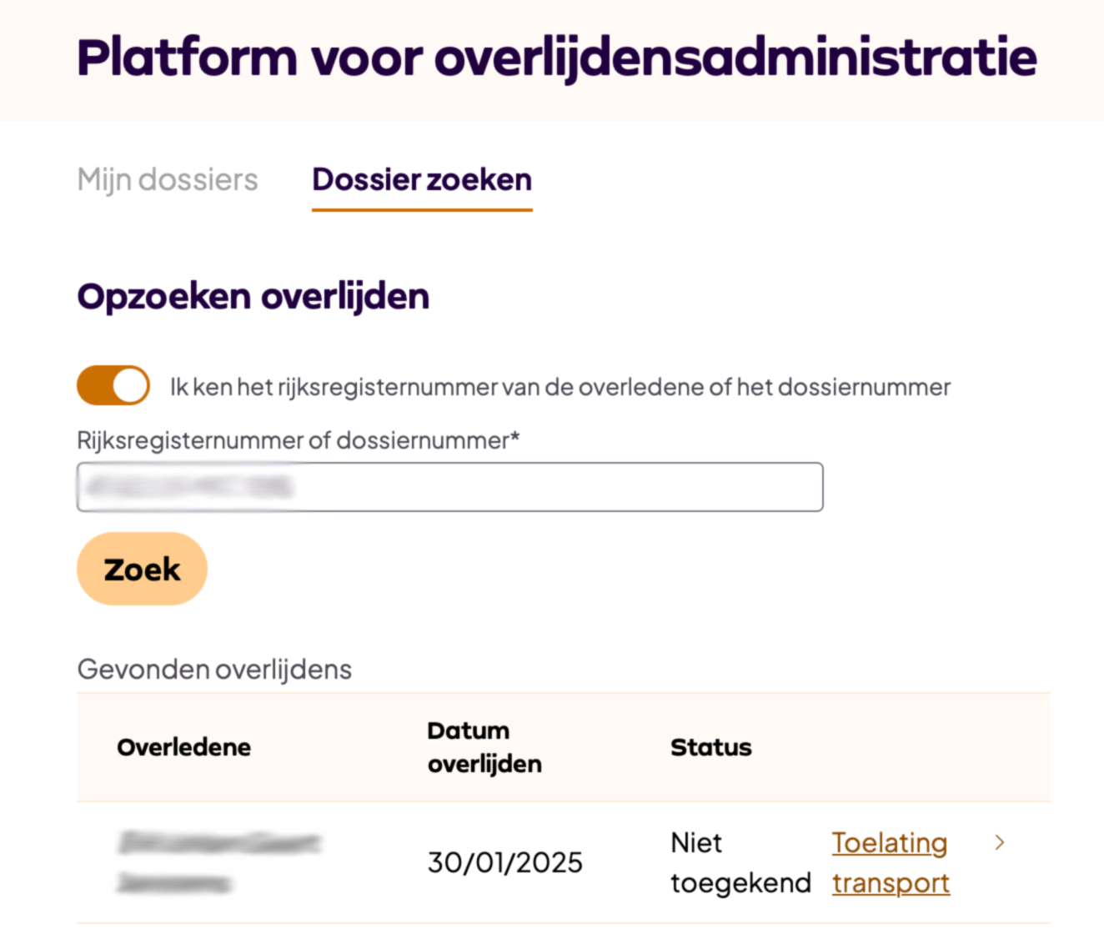The image size is (1104, 939).
Task: Click the 'Ik ken het rijksregisternummer' toggle label
Action: click(560, 387)
